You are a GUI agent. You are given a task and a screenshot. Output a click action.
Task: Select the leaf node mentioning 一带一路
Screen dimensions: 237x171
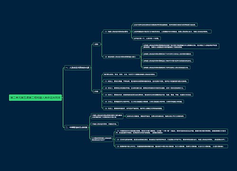click(x=172, y=132)
